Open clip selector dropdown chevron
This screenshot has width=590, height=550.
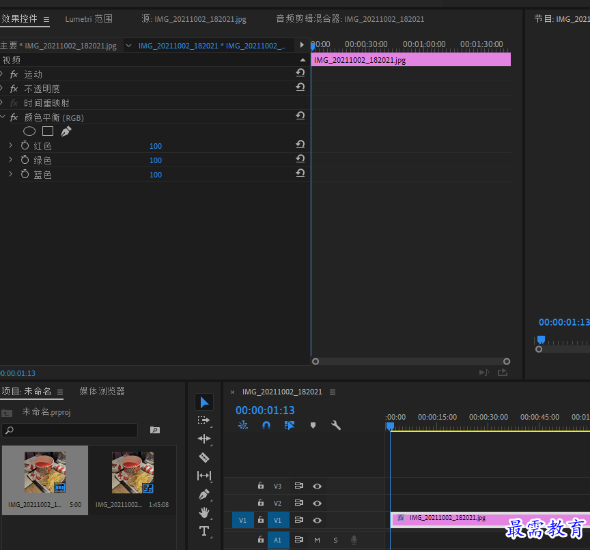click(x=128, y=46)
